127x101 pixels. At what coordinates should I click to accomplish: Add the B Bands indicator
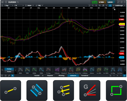pyautogui.click(x=57, y=71)
